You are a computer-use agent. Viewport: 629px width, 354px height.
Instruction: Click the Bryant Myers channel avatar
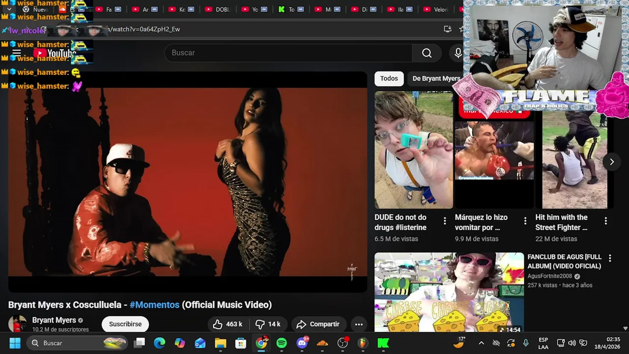pos(17,324)
